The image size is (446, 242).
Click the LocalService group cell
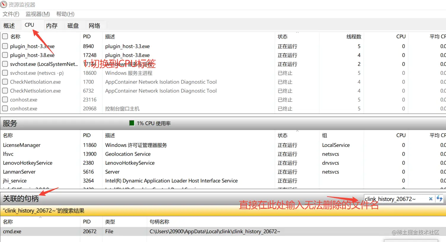point(336,145)
